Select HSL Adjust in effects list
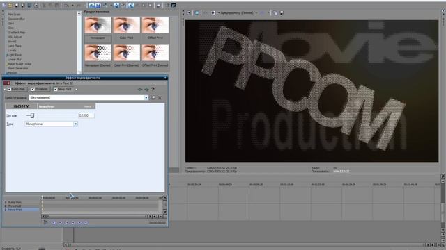The width and height of the screenshot is (446, 250). (x=15, y=37)
